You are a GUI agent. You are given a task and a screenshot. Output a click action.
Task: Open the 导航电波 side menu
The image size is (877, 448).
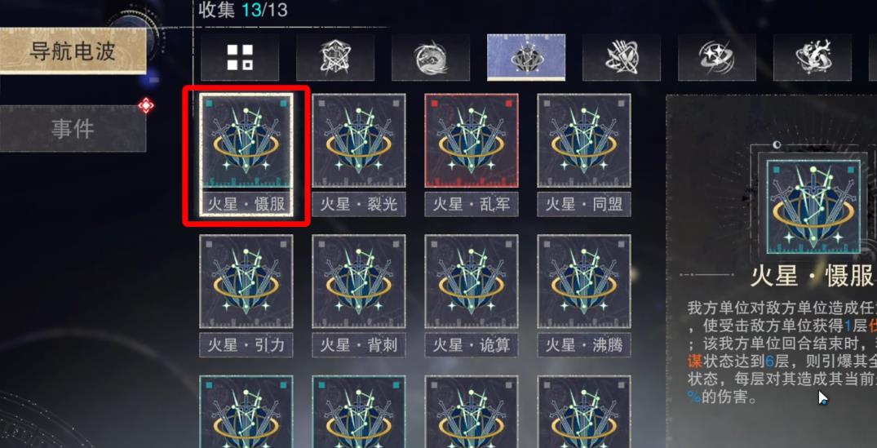coord(73,51)
